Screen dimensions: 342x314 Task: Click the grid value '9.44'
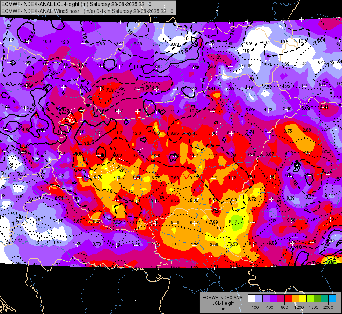click(136, 200)
